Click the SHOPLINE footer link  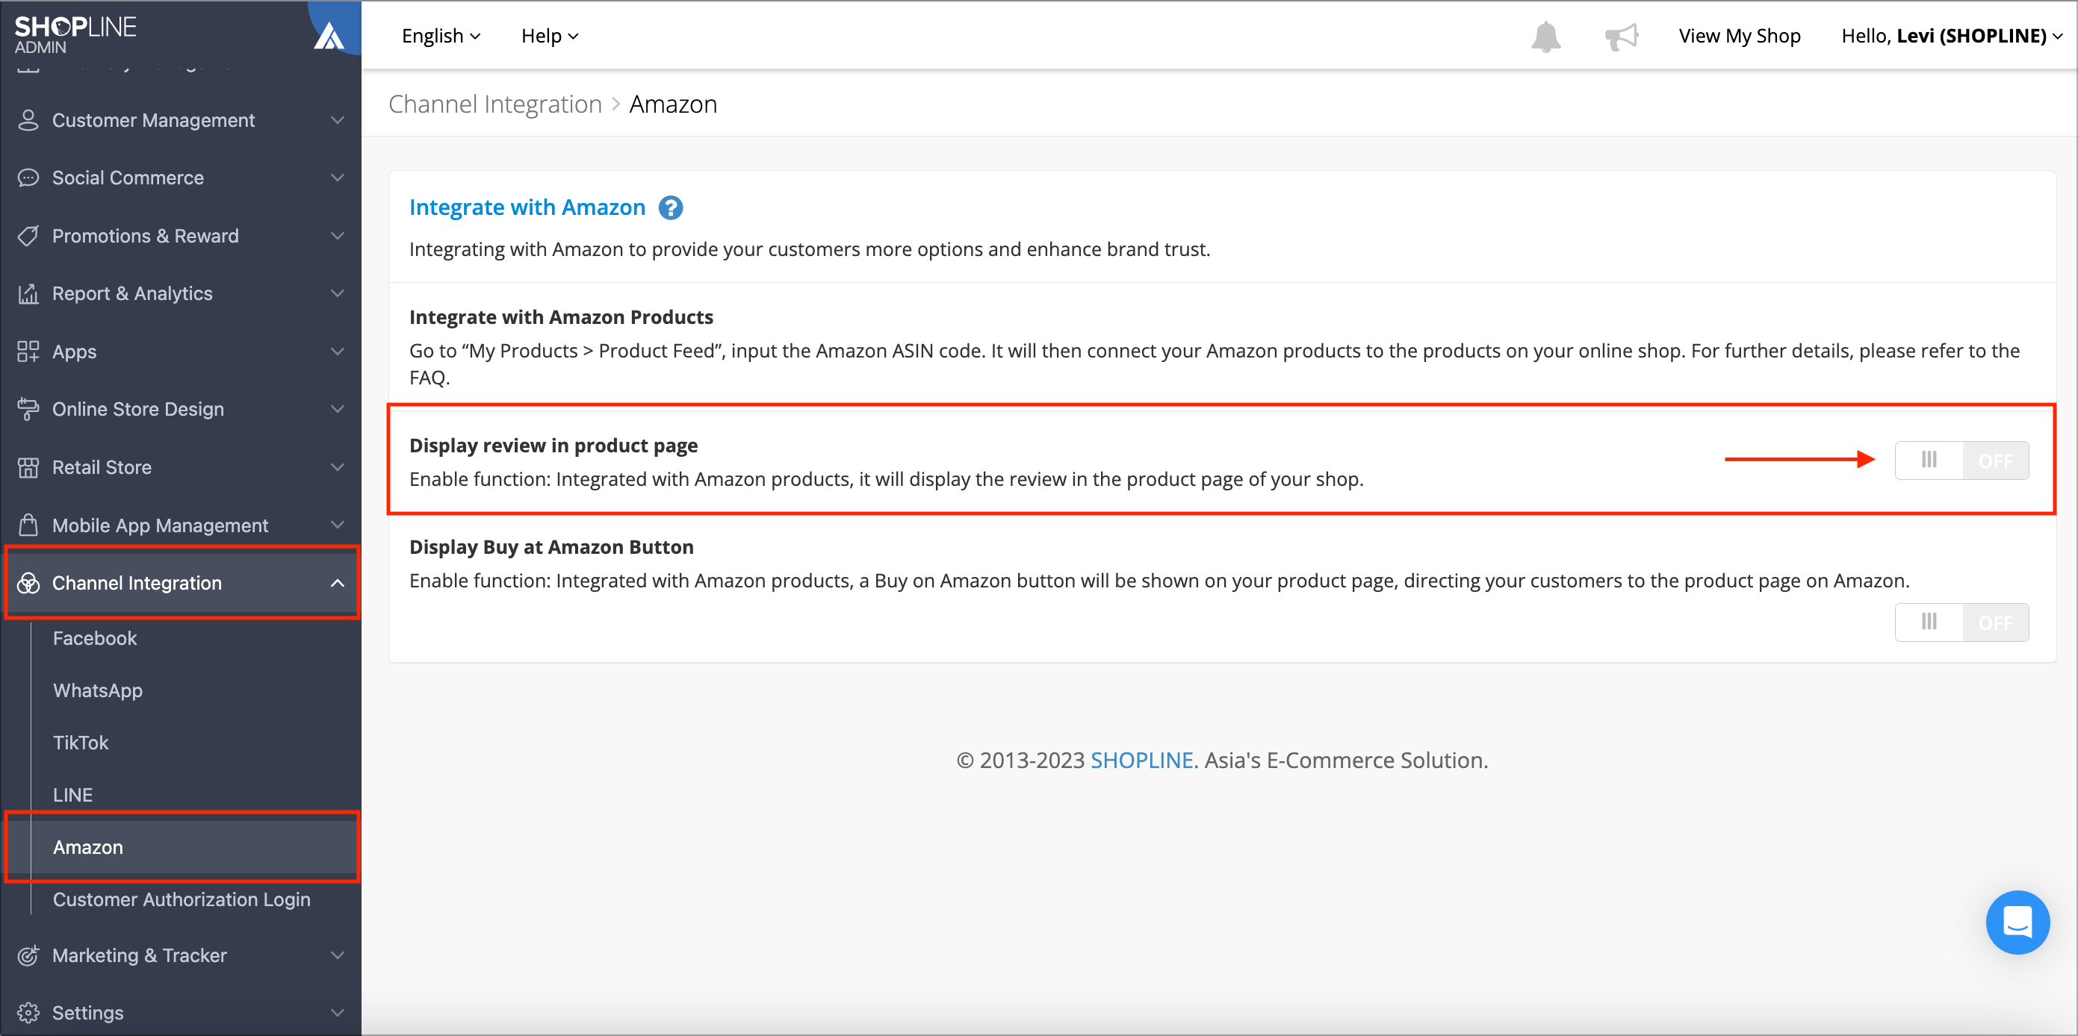tap(1141, 761)
